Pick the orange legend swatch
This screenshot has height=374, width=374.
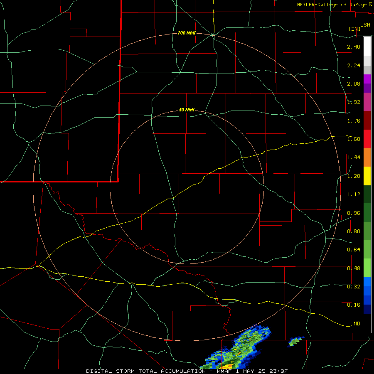(367, 157)
